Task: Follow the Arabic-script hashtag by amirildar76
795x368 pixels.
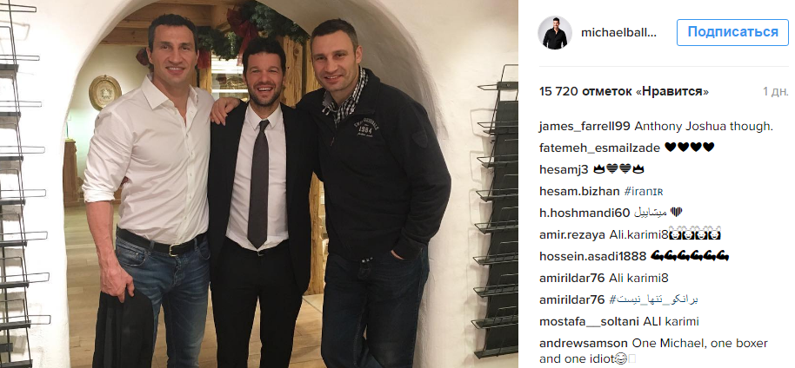Action: pos(653,299)
